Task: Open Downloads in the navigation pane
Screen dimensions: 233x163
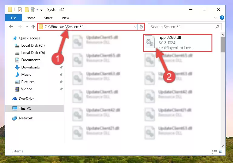Action: tap(31, 67)
